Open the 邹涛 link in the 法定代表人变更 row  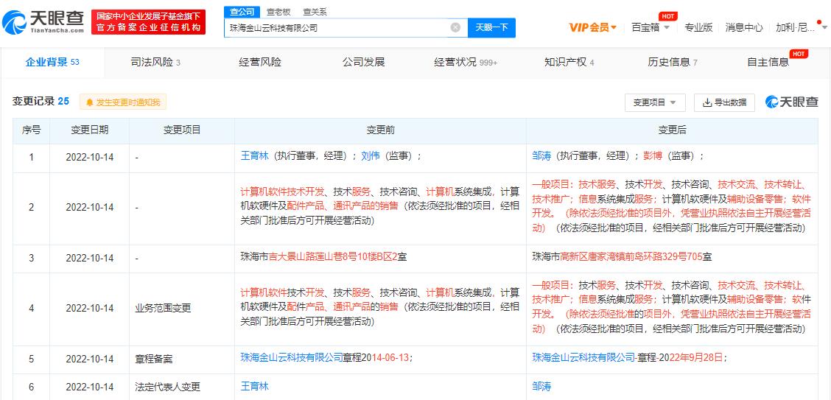pos(541,386)
